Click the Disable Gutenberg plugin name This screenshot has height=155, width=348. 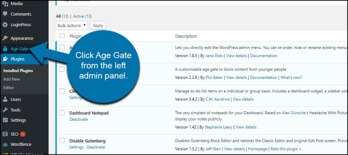point(87,141)
